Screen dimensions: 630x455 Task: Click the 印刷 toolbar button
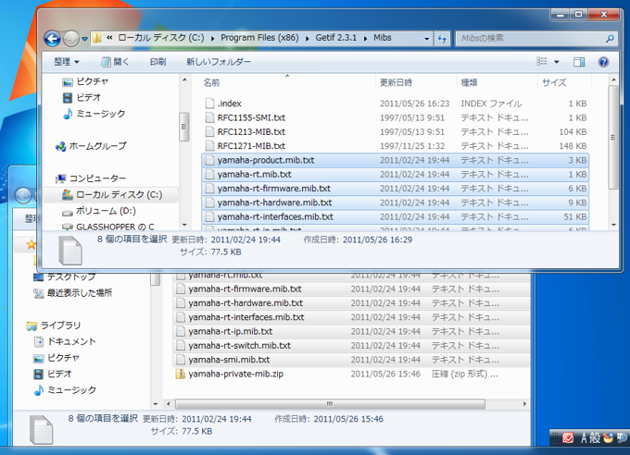coord(157,62)
